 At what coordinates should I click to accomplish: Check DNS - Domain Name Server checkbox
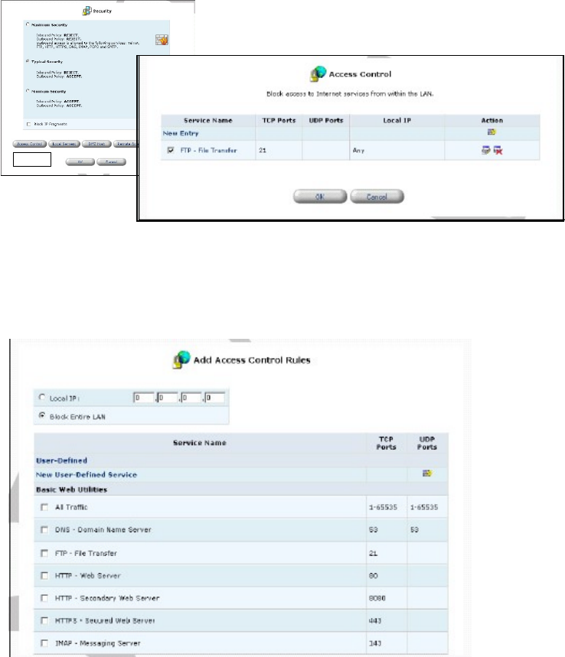(44, 529)
